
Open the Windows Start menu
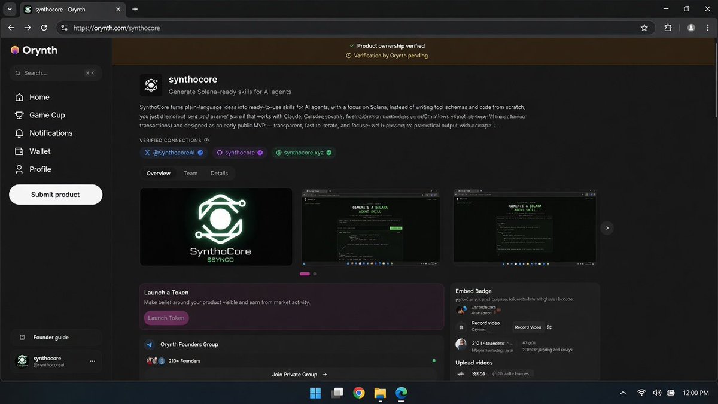point(315,393)
